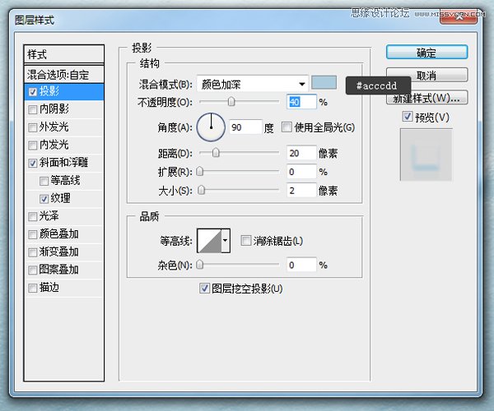Check 使用全局光 option
The width and height of the screenshot is (494, 411).
(x=287, y=127)
